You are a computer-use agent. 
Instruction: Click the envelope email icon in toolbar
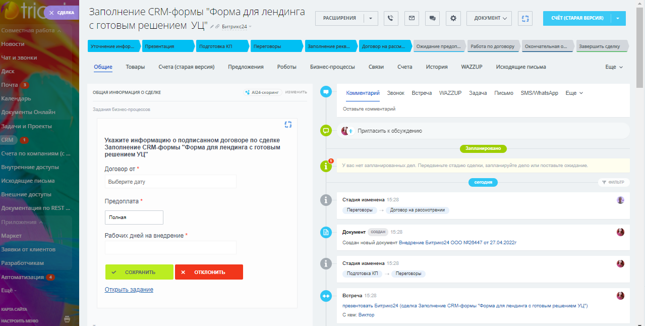412,18
